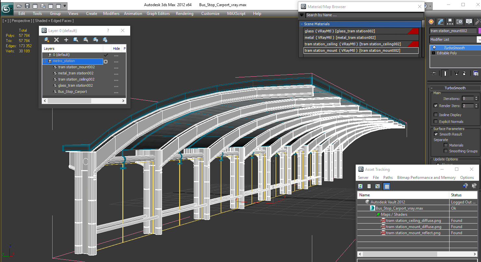Image resolution: width=481 pixels, height=262 pixels.
Task: Enable Separate by Materials checkbox
Action: [x=446, y=145]
